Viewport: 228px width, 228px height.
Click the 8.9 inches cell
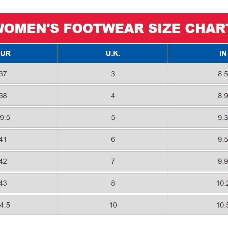click(x=222, y=96)
